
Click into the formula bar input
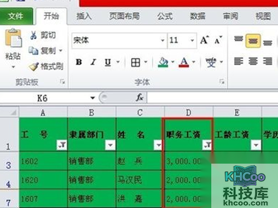(x=212, y=98)
